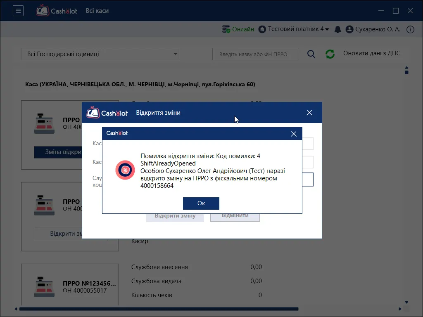Viewport: 423px width, 317px height.
Task: Click the scroll-right arrow at bottom
Action: 400,309
